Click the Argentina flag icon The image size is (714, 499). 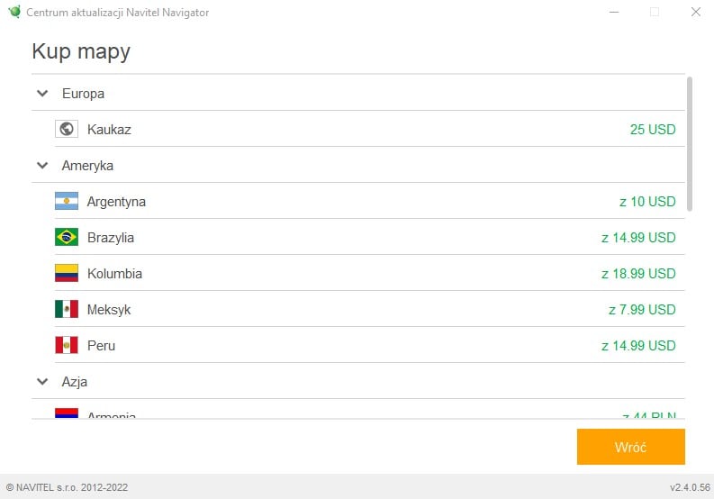[x=67, y=201]
